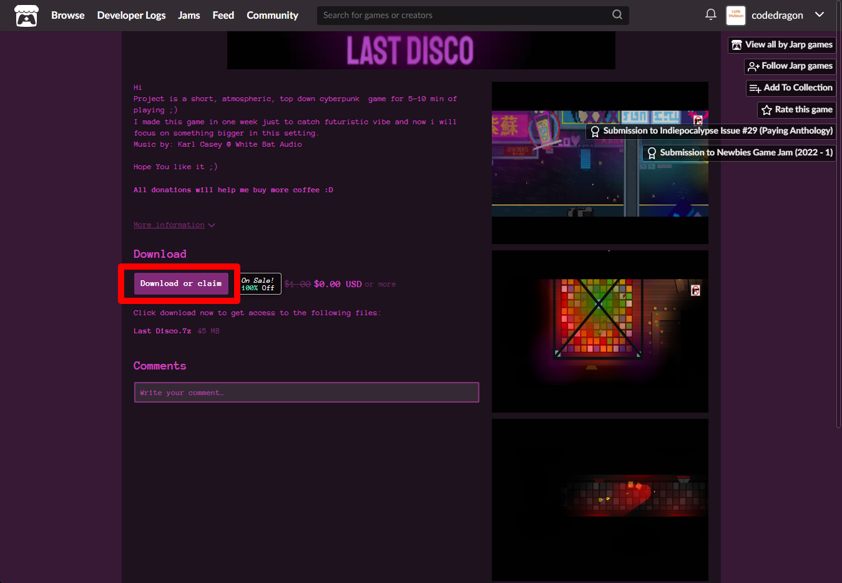
Task: Expand the codedragon account dropdown arrow
Action: [820, 14]
